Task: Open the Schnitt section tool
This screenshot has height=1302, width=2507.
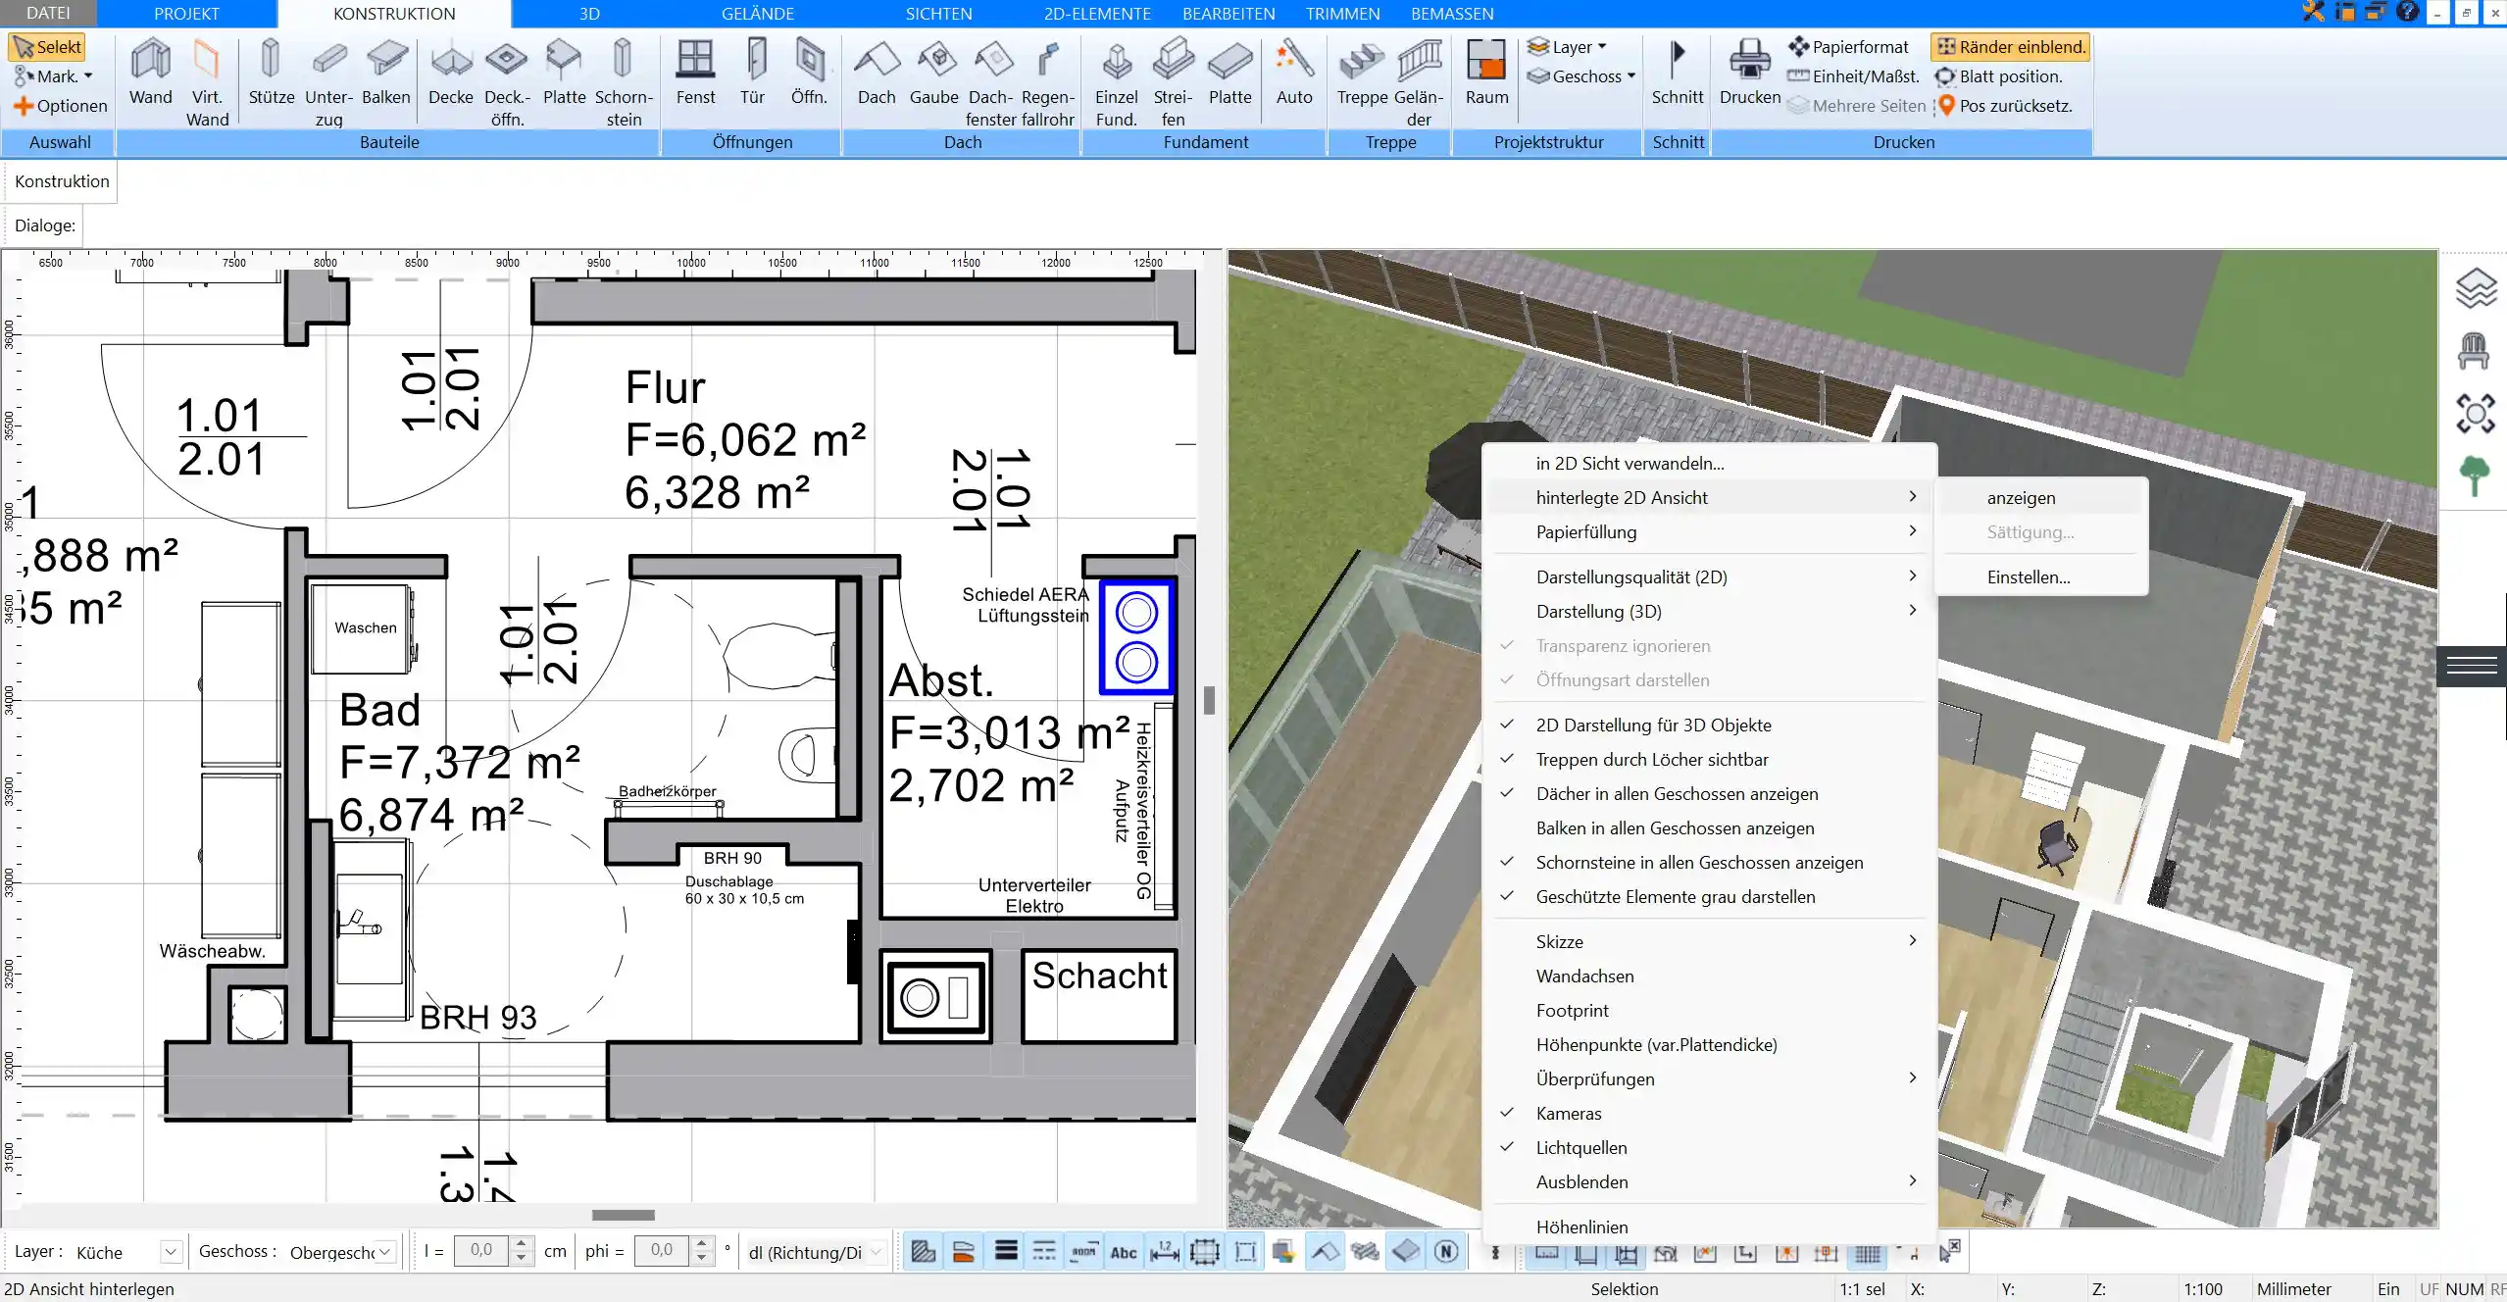Action: click(1678, 73)
